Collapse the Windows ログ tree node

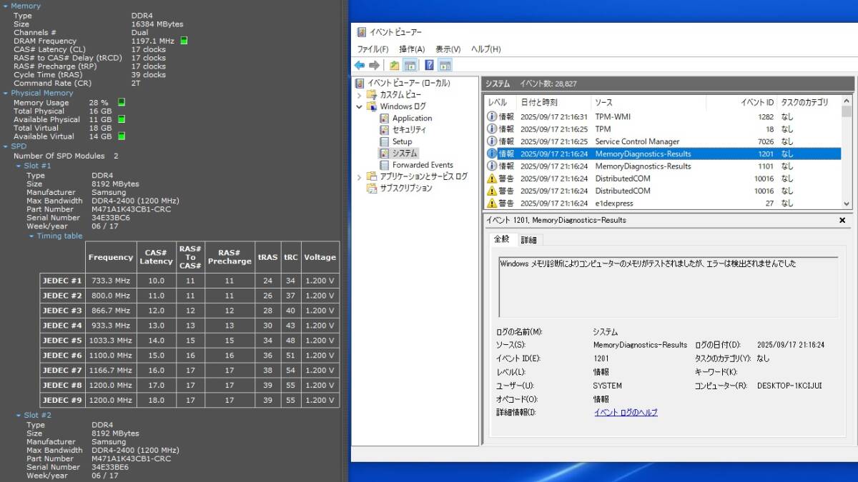coord(360,106)
